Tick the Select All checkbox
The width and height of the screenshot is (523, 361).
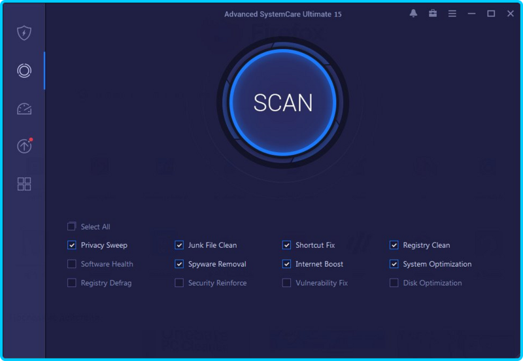pos(71,226)
